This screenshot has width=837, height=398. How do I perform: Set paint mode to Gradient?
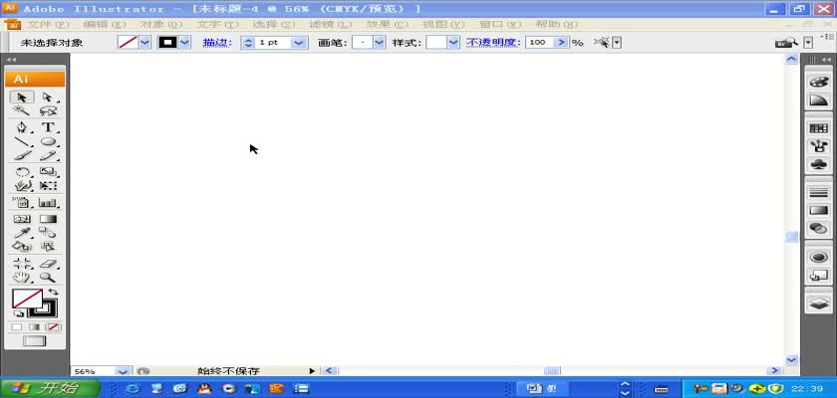[x=35, y=327]
